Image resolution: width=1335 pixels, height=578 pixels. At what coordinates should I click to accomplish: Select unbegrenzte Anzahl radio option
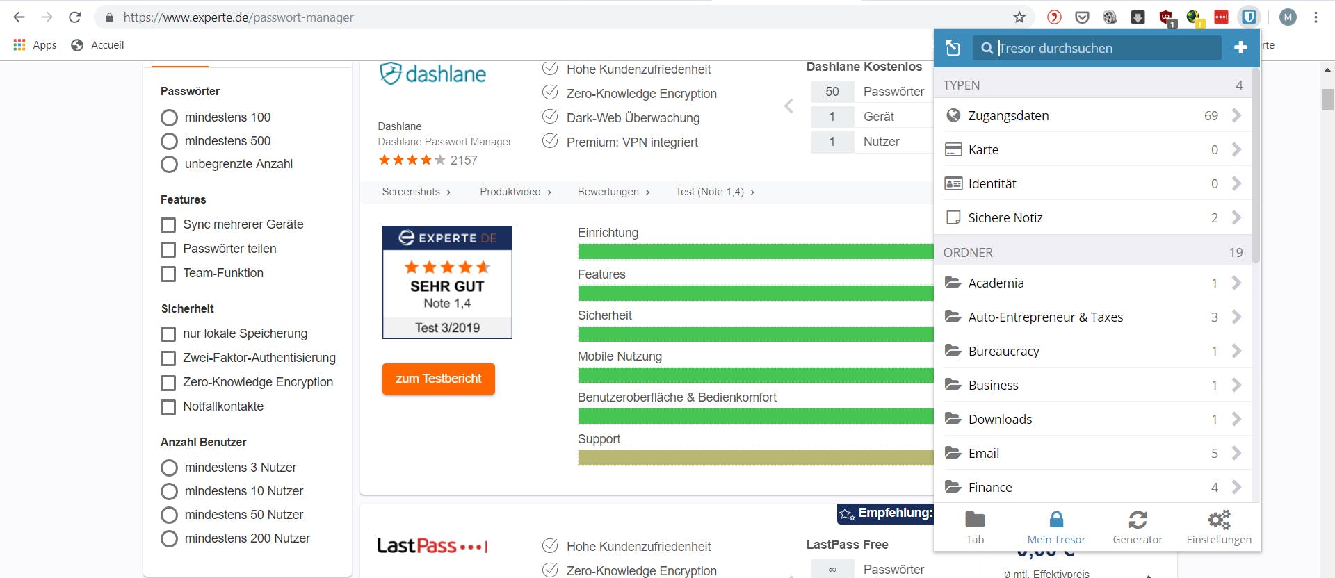tap(169, 164)
